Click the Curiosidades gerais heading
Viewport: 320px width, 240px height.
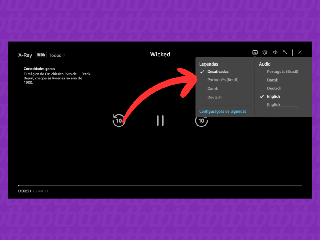point(39,69)
